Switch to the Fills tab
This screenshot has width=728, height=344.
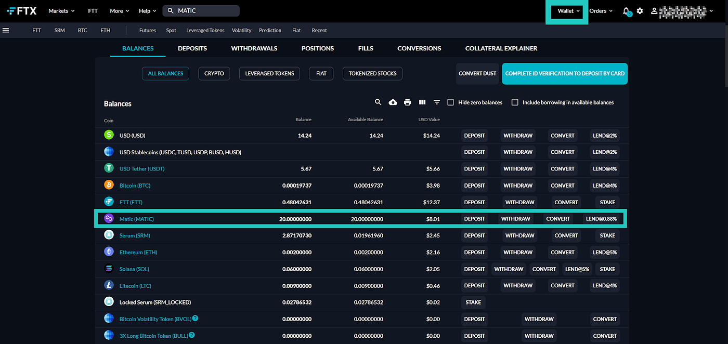pos(366,48)
